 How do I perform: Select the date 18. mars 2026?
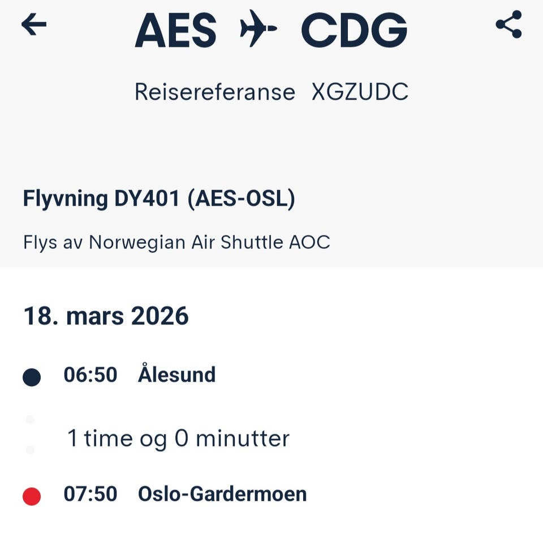tap(106, 316)
